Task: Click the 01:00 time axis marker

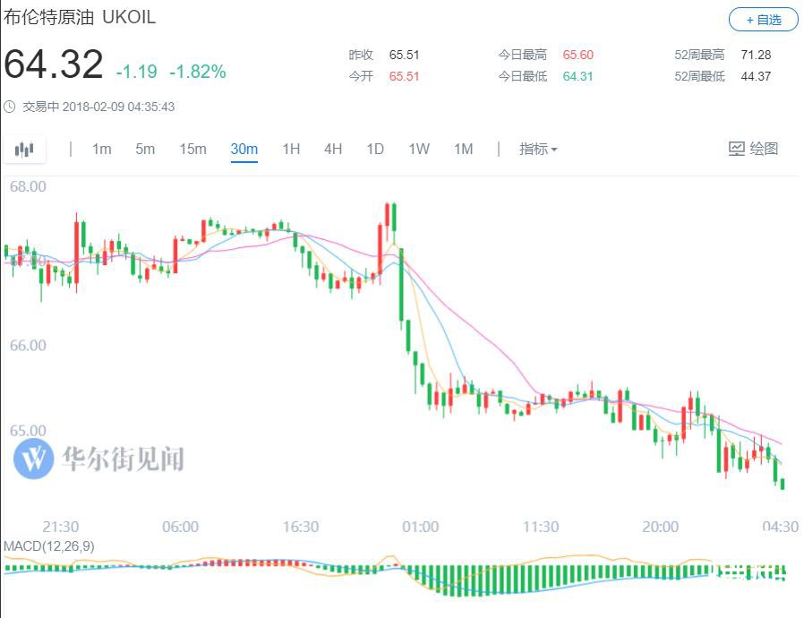Action: coord(421,527)
